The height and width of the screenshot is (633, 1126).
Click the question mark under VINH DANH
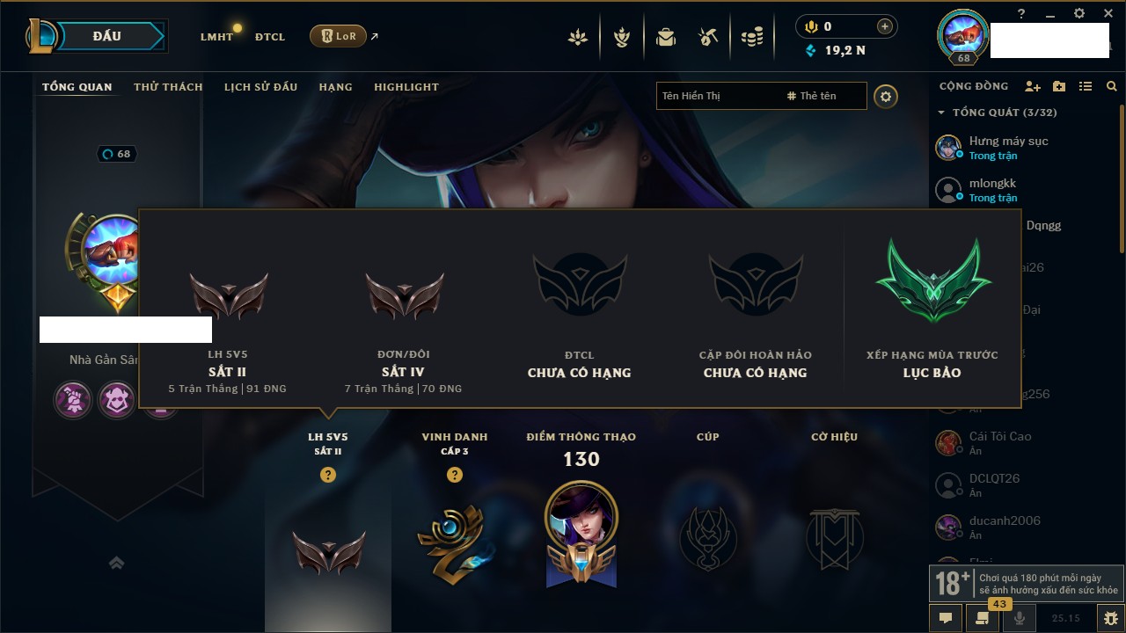(455, 475)
